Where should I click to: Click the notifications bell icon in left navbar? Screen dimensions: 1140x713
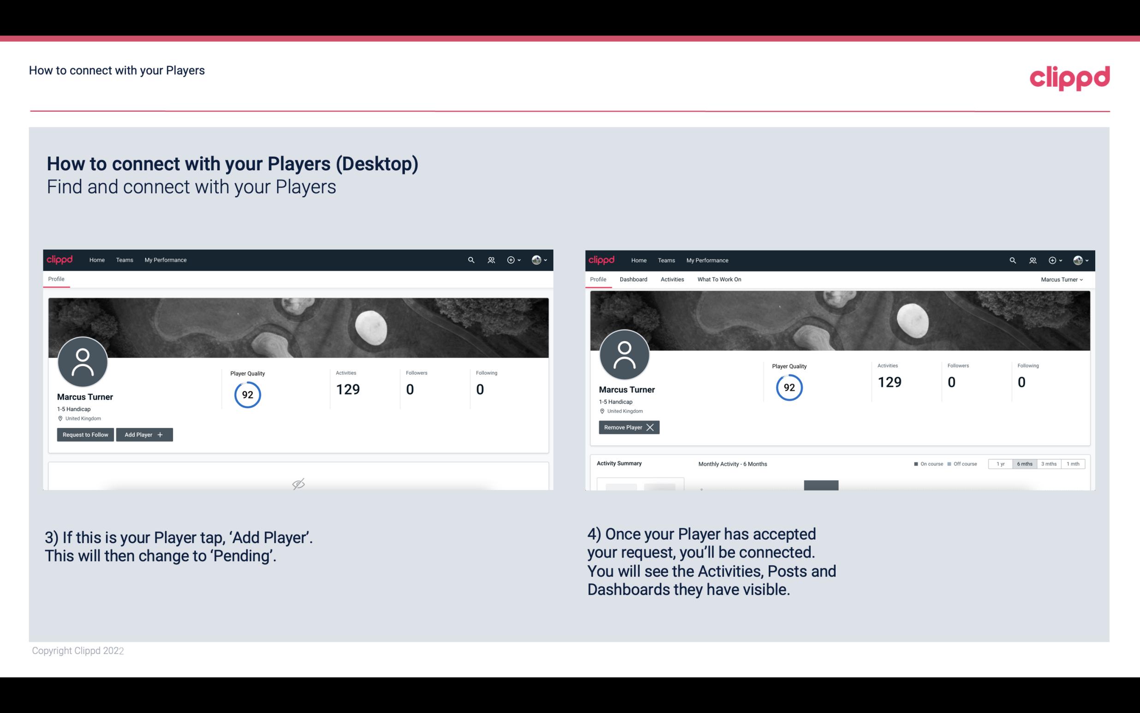tap(491, 259)
